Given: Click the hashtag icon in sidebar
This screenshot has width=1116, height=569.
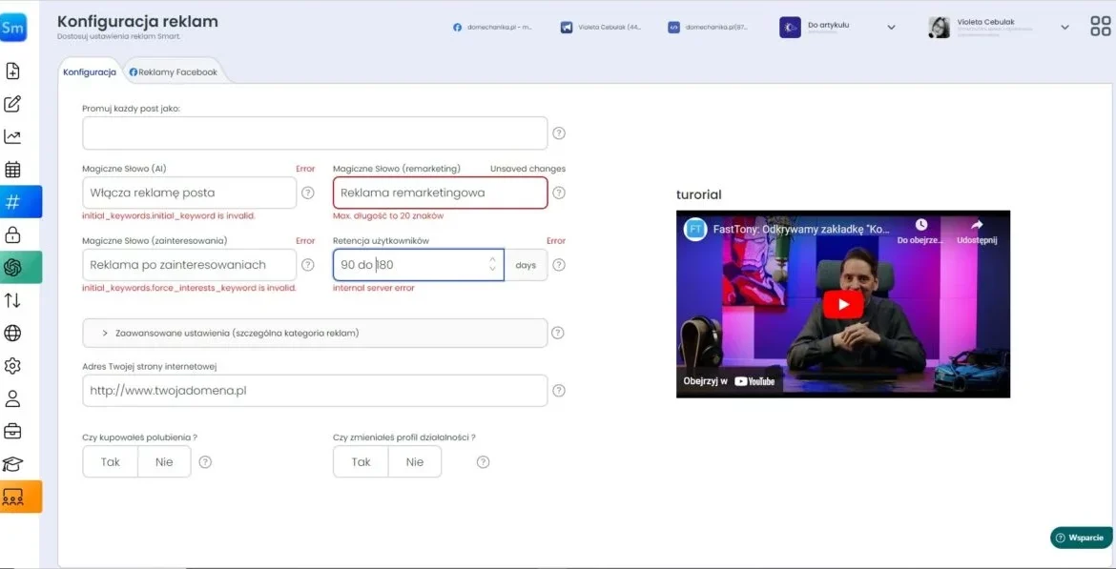Looking at the screenshot, I should [x=13, y=202].
